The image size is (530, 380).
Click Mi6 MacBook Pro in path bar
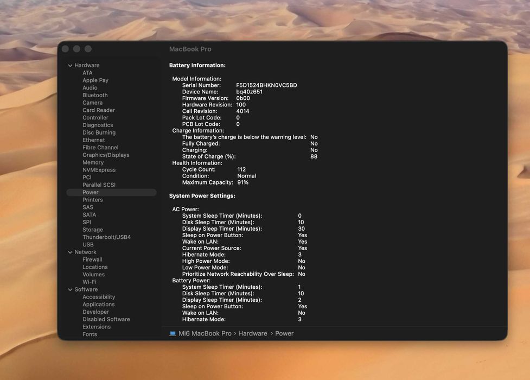(205, 333)
